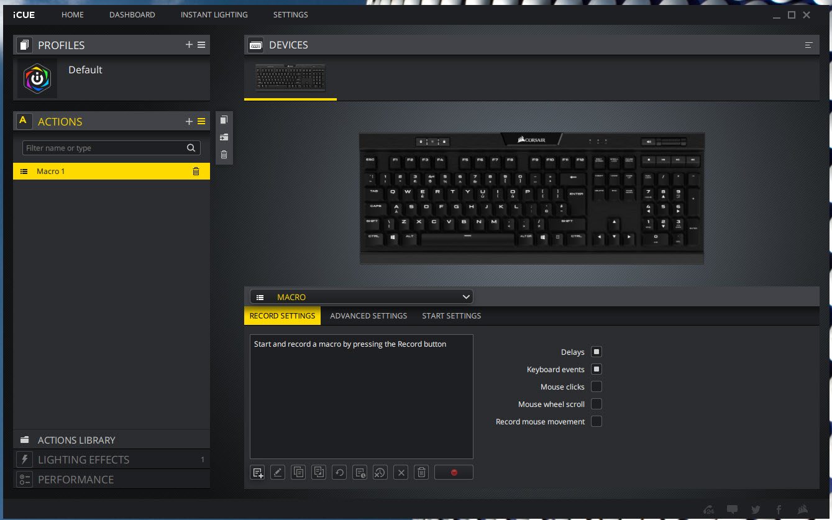Enable the Mouse wheel scroll checkbox

[x=597, y=404]
